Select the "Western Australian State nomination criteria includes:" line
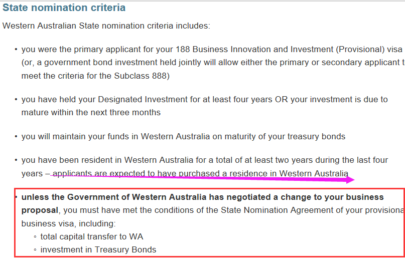 pyautogui.click(x=106, y=26)
